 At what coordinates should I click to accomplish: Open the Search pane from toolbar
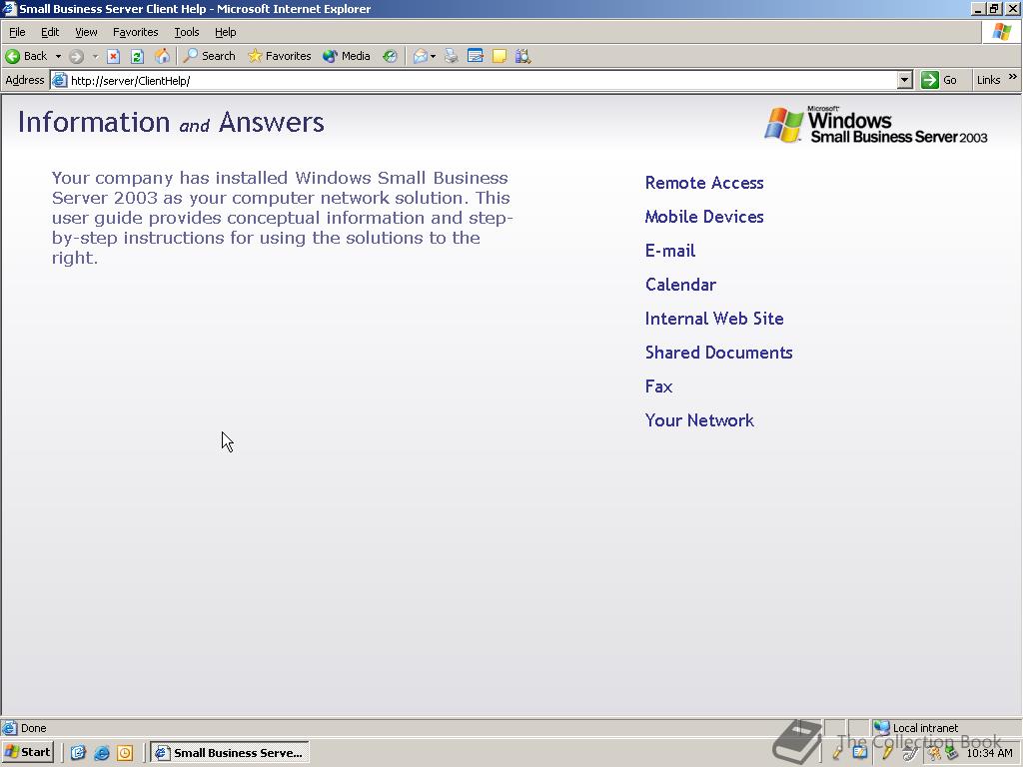click(210, 56)
